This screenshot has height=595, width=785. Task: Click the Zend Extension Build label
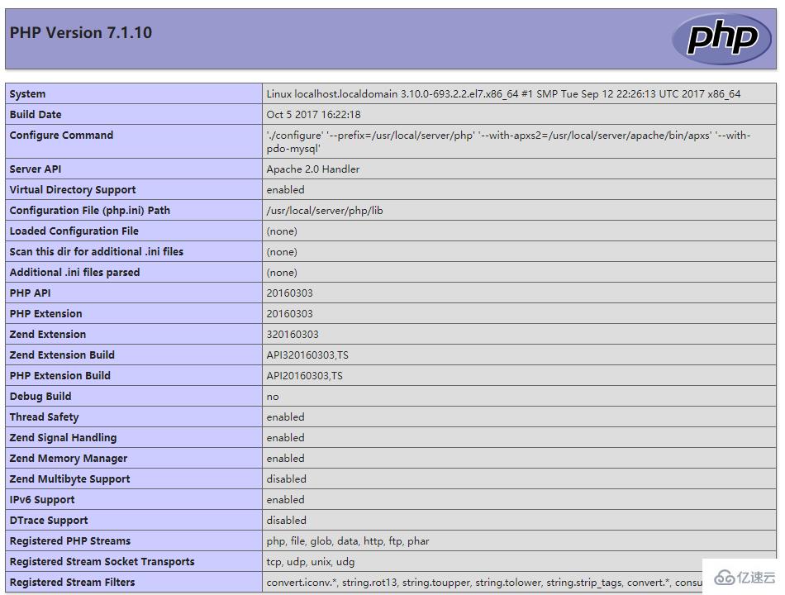(x=62, y=355)
